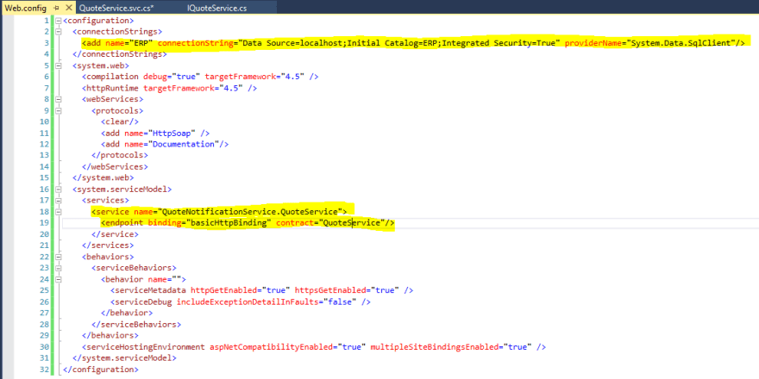Click the serviceMetadata element on line 25

pos(150,290)
